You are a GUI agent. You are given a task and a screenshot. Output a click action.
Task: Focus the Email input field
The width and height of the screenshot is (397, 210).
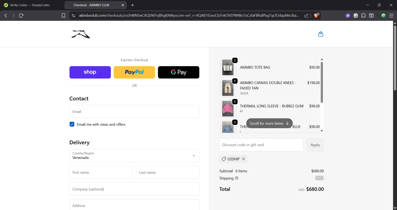pos(134,112)
